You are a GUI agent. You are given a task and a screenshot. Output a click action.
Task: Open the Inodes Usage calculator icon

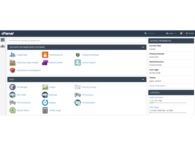click(45, 110)
